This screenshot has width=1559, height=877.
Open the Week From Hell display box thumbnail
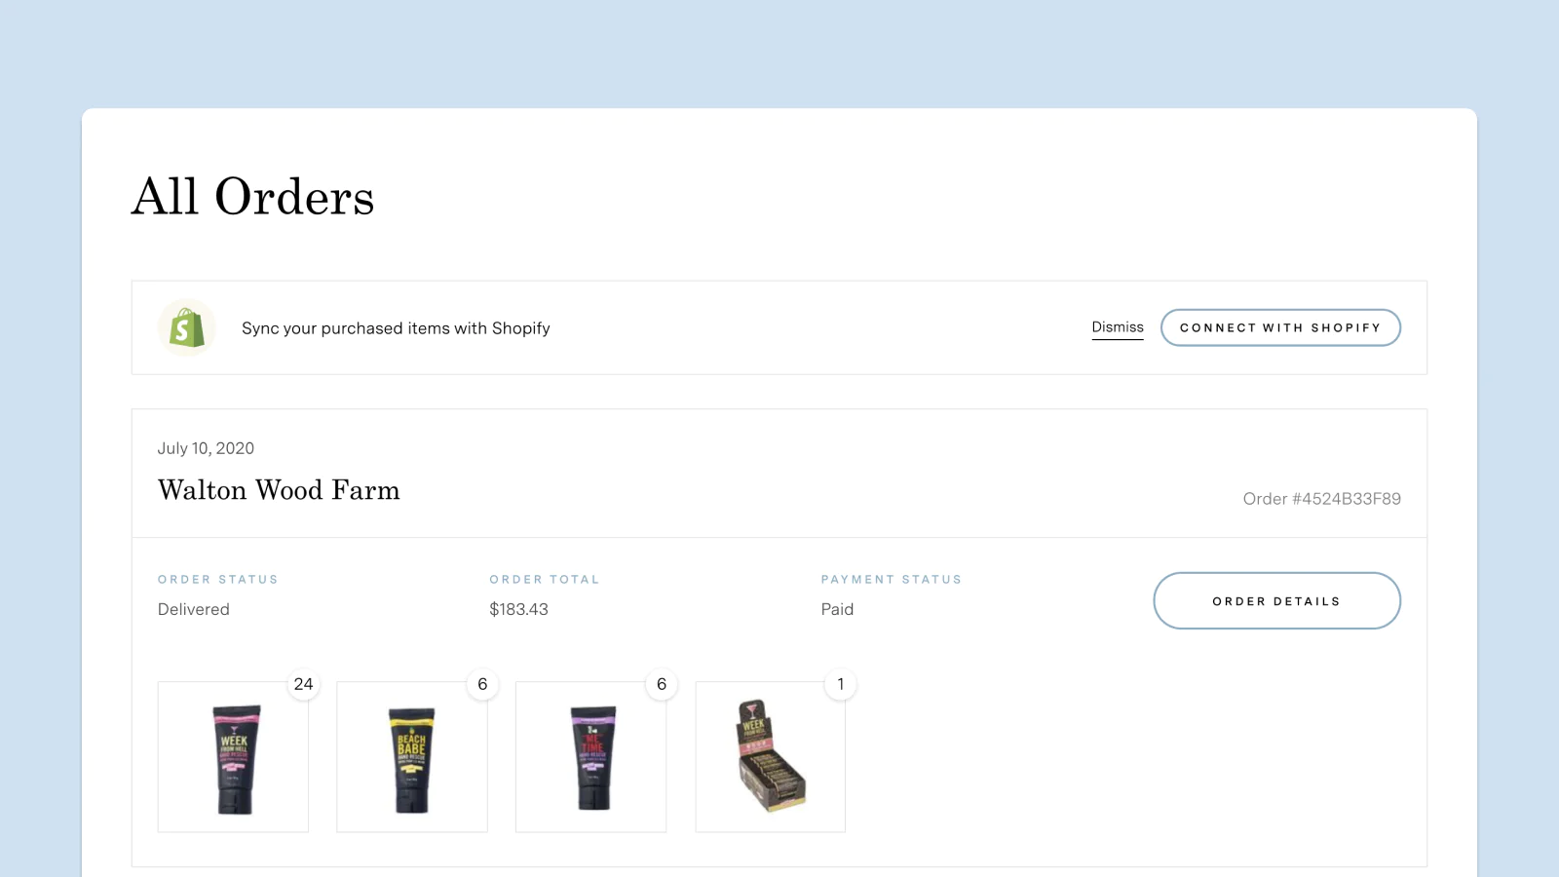coord(771,757)
